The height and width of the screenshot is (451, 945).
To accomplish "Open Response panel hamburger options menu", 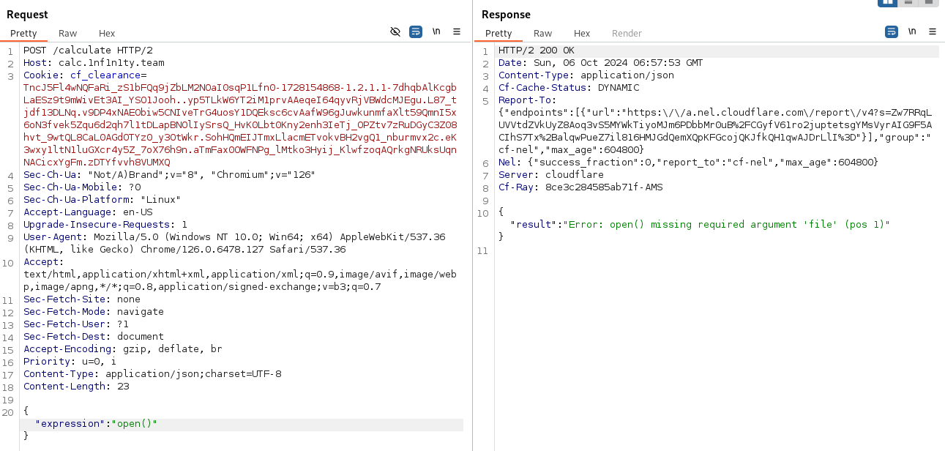I will click(x=933, y=31).
